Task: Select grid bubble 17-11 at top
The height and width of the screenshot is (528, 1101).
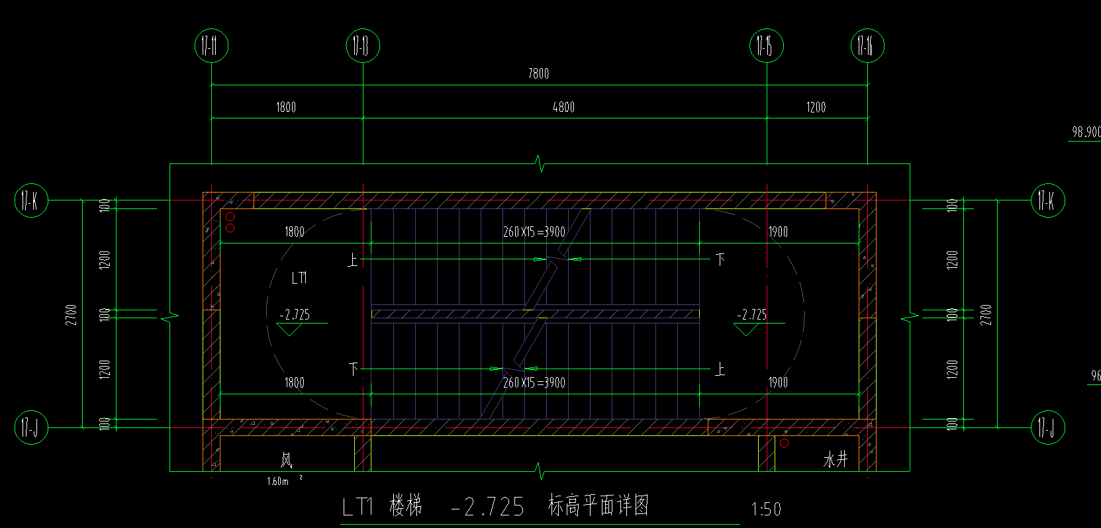Action: coord(211,46)
